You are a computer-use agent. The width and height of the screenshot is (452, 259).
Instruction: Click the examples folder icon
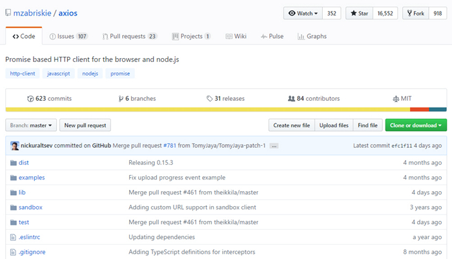[14, 178]
